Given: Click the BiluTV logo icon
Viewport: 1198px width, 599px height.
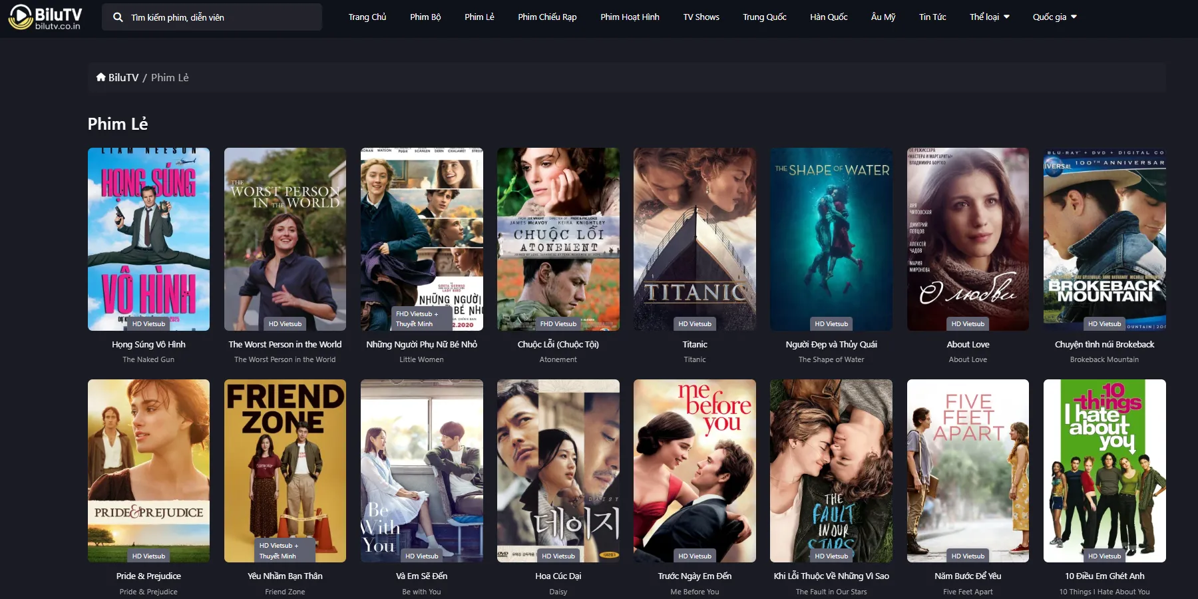Looking at the screenshot, I should pos(21,17).
